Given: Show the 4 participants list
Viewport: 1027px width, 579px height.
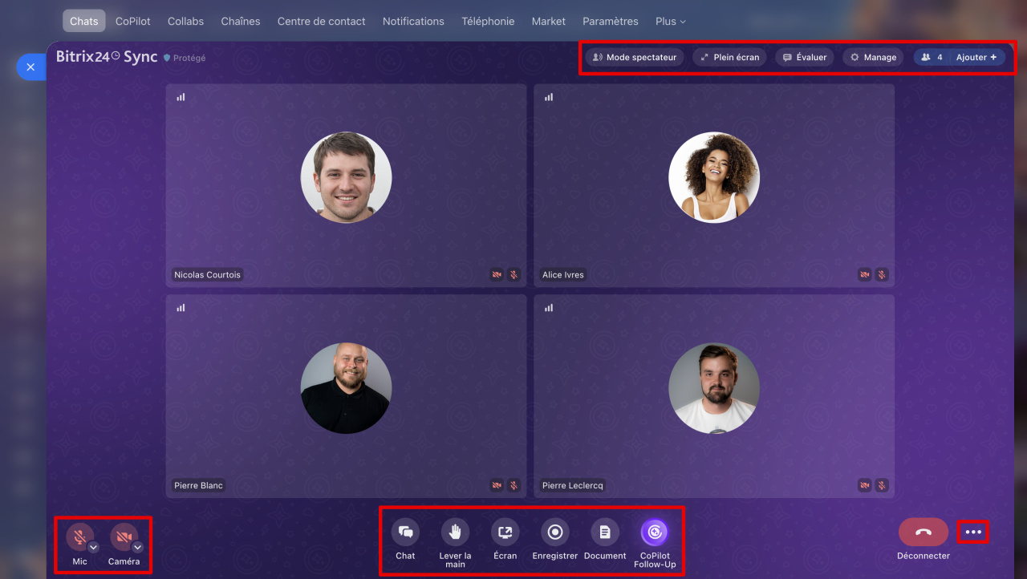Looking at the screenshot, I should coord(932,57).
